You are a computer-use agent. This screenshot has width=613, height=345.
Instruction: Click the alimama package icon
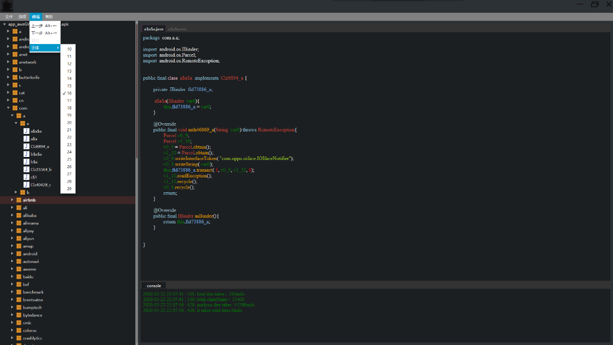(x=19, y=223)
